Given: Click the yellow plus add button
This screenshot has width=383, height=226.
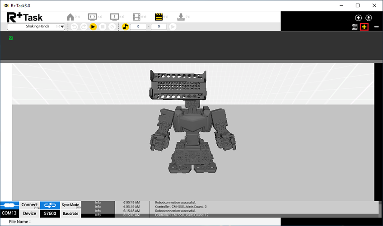Looking at the screenshot, I should [364, 27].
